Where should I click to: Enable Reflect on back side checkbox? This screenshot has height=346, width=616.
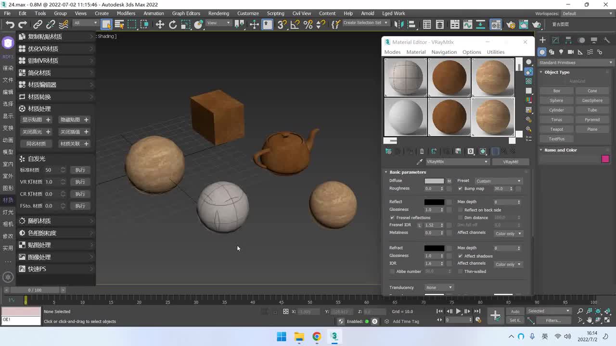pos(460,210)
